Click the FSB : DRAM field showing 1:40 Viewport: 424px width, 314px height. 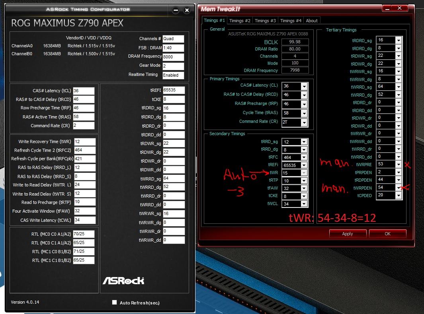point(173,48)
